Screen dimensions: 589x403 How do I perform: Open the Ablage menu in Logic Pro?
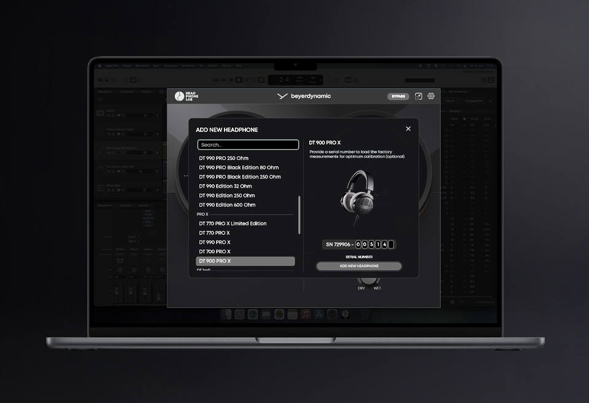(x=126, y=66)
